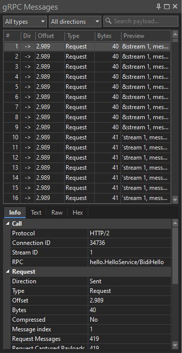Image resolution: width=182 pixels, height=353 pixels.
Task: Sort by the Dir column header
Action: point(28,36)
